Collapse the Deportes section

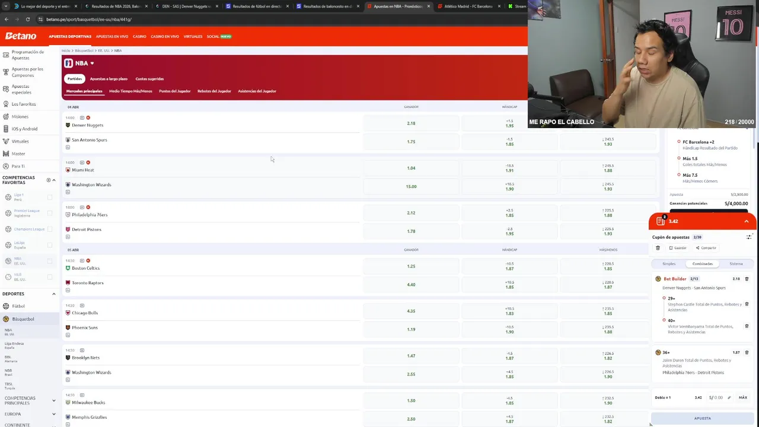coord(53,294)
